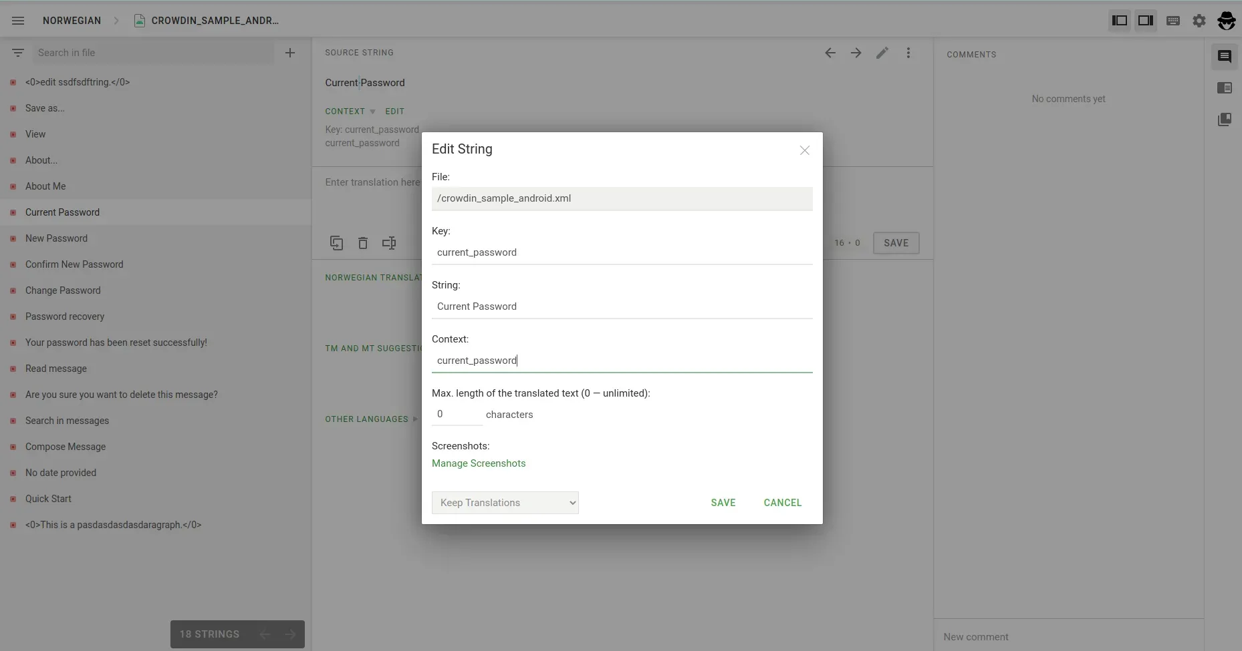
Task: Open the more options three-dot menu
Action: [909, 53]
